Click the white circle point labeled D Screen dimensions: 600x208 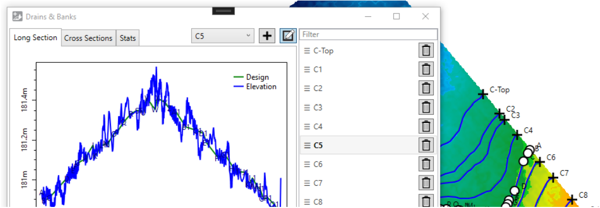[515, 190]
